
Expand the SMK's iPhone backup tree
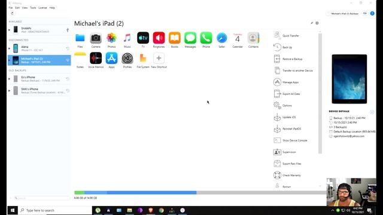[10, 91]
